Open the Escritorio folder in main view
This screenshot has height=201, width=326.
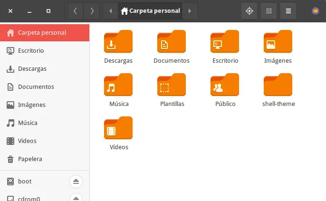point(224,41)
